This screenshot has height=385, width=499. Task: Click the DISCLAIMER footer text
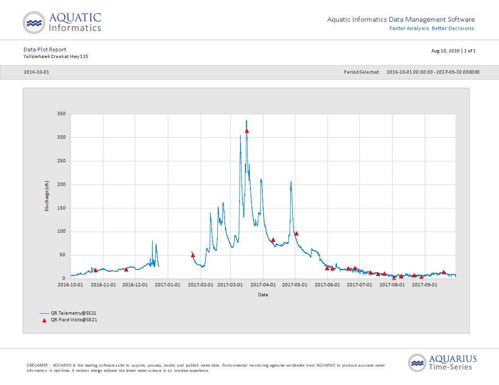(x=206, y=368)
